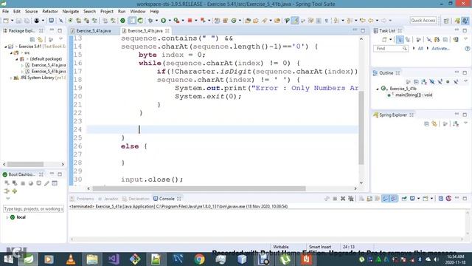Toggle Scroll Lock in Console toolbar
The width and height of the screenshot is (472, 266).
click(x=369, y=199)
